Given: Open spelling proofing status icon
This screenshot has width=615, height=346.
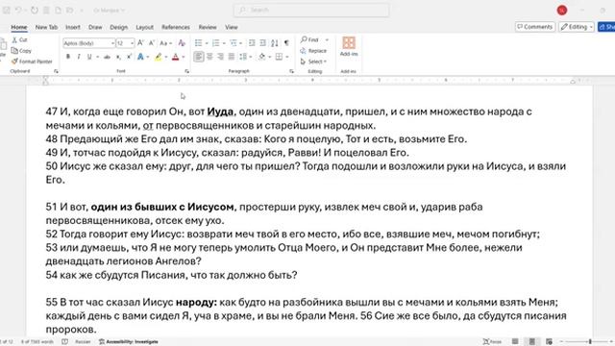Looking at the screenshot, I should (64, 342).
